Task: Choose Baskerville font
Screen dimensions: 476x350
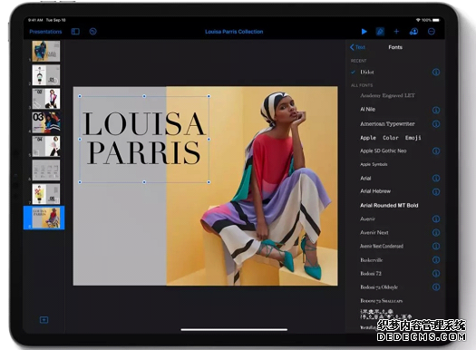Action: pos(372,260)
